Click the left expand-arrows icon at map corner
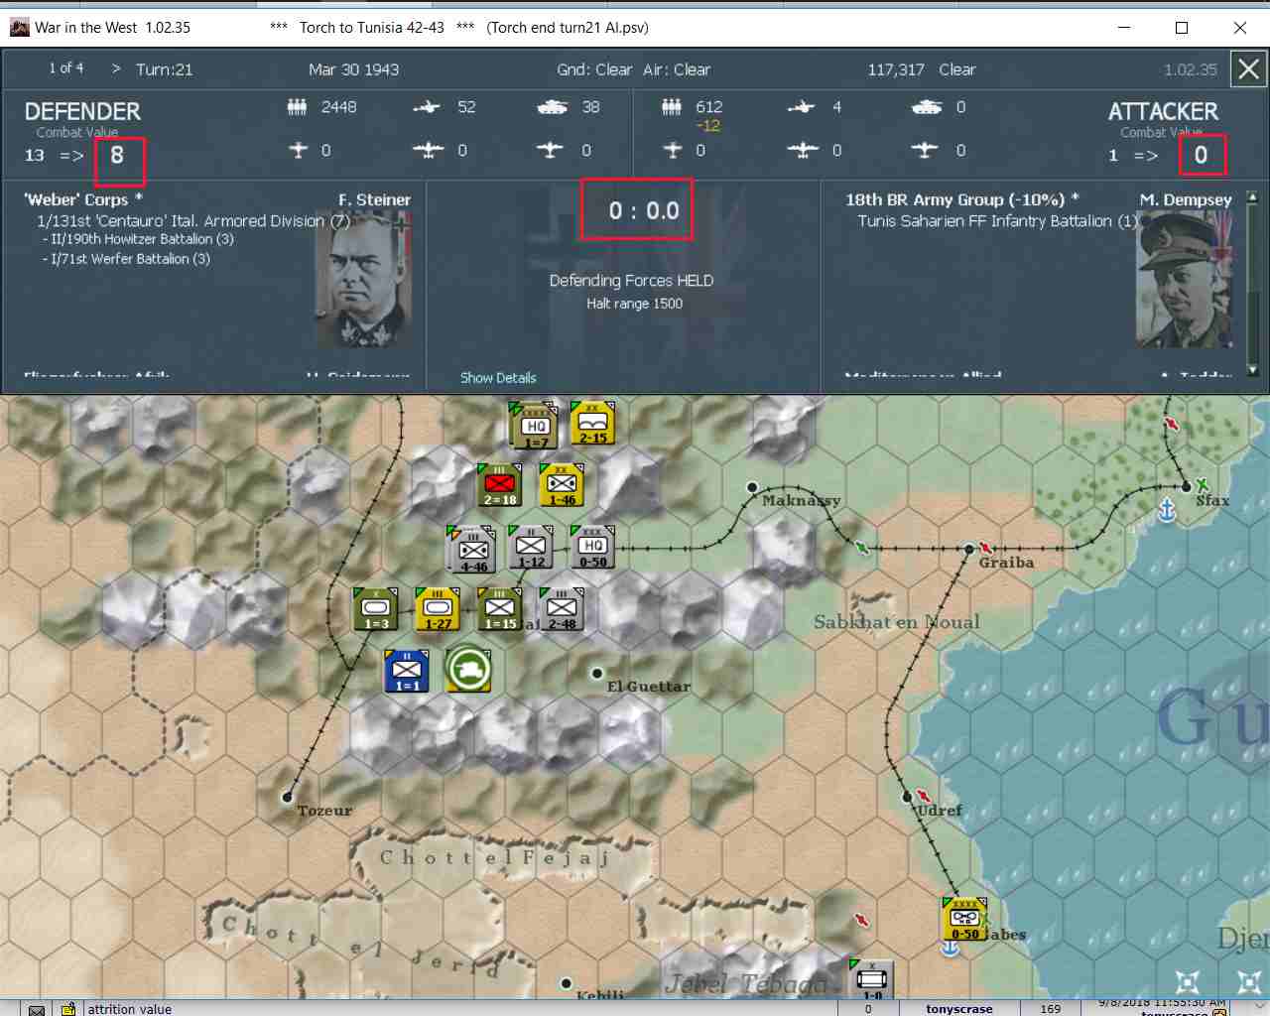 (x=1187, y=981)
